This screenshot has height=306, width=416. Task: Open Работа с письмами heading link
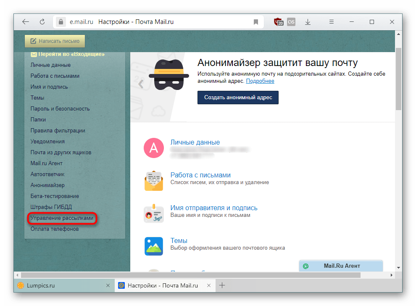pos(200,175)
